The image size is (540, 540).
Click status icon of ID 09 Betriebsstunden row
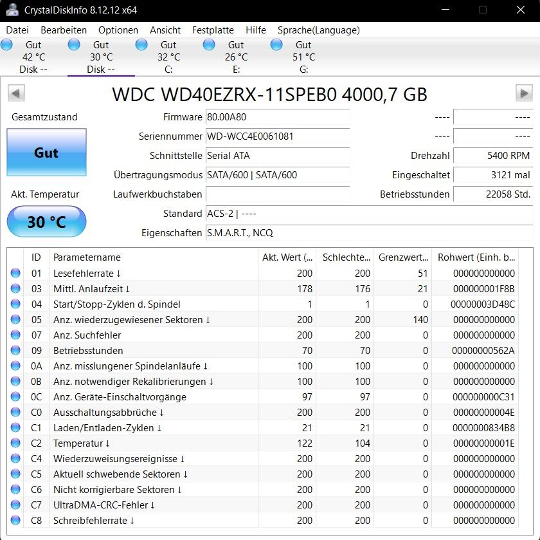coord(15,350)
